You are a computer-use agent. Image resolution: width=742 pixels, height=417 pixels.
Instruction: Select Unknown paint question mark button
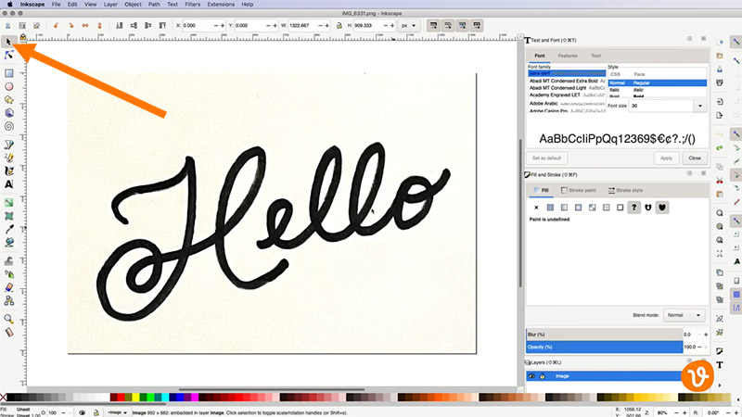tap(634, 207)
